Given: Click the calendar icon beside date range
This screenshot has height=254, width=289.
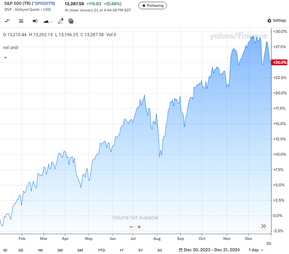Looking at the screenshot, I should coord(181,250).
